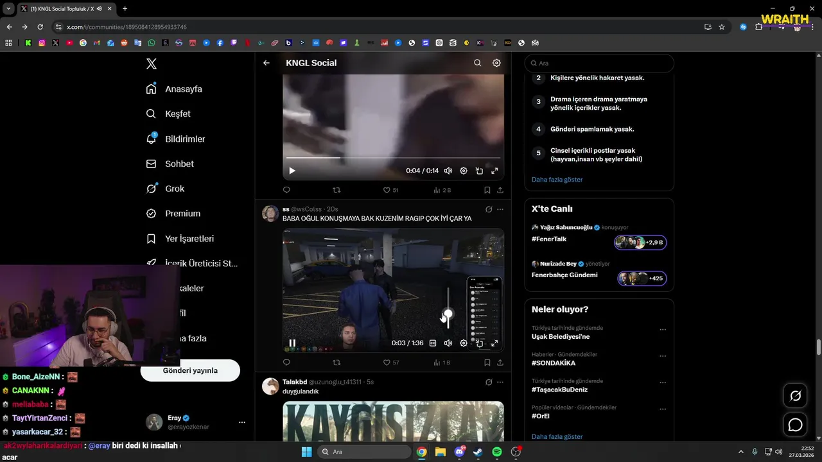Open the X logo home icon
Viewport: 822px width, 462px height.
[152, 64]
